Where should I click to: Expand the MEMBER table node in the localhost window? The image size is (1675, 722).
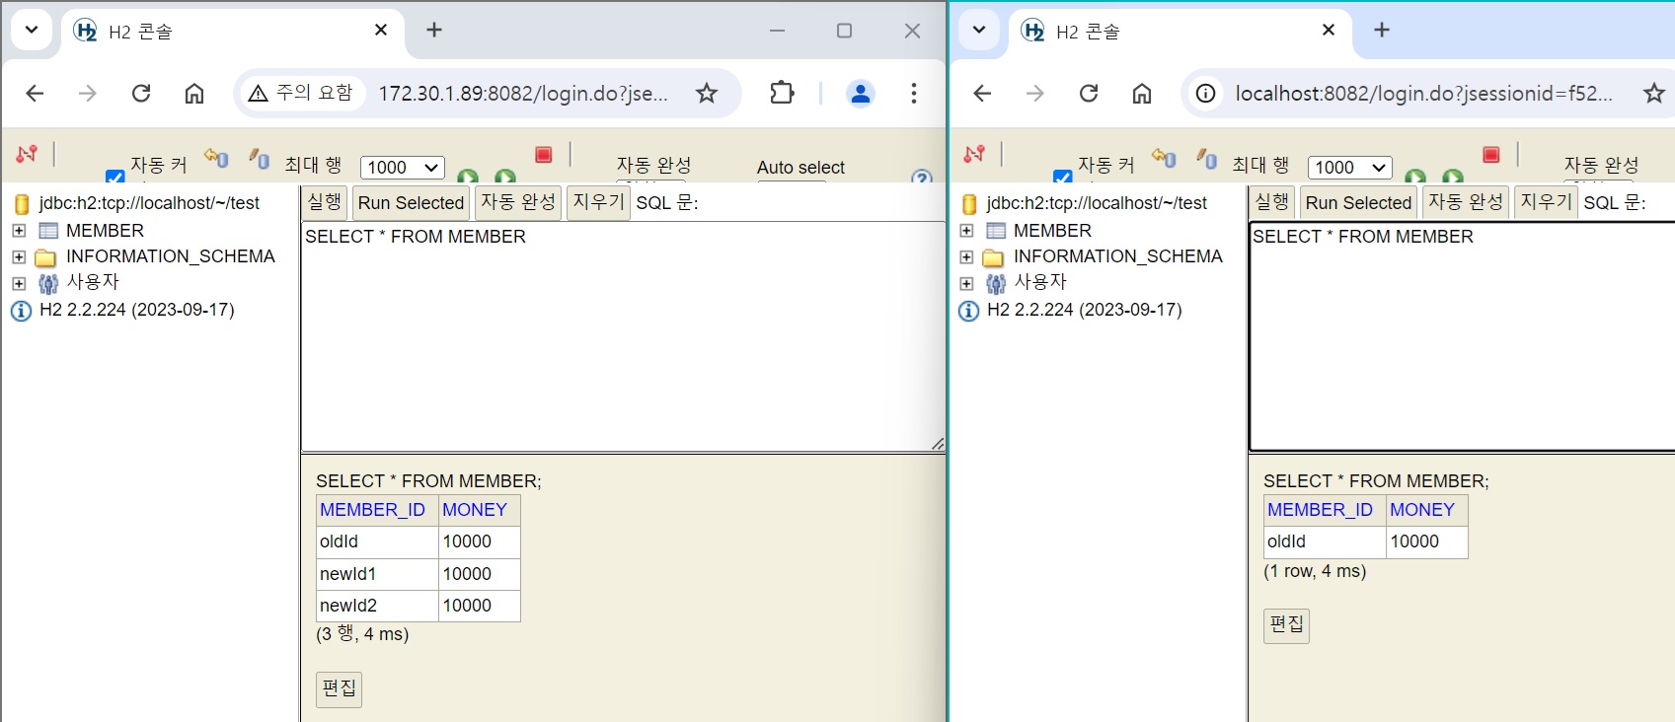(966, 231)
